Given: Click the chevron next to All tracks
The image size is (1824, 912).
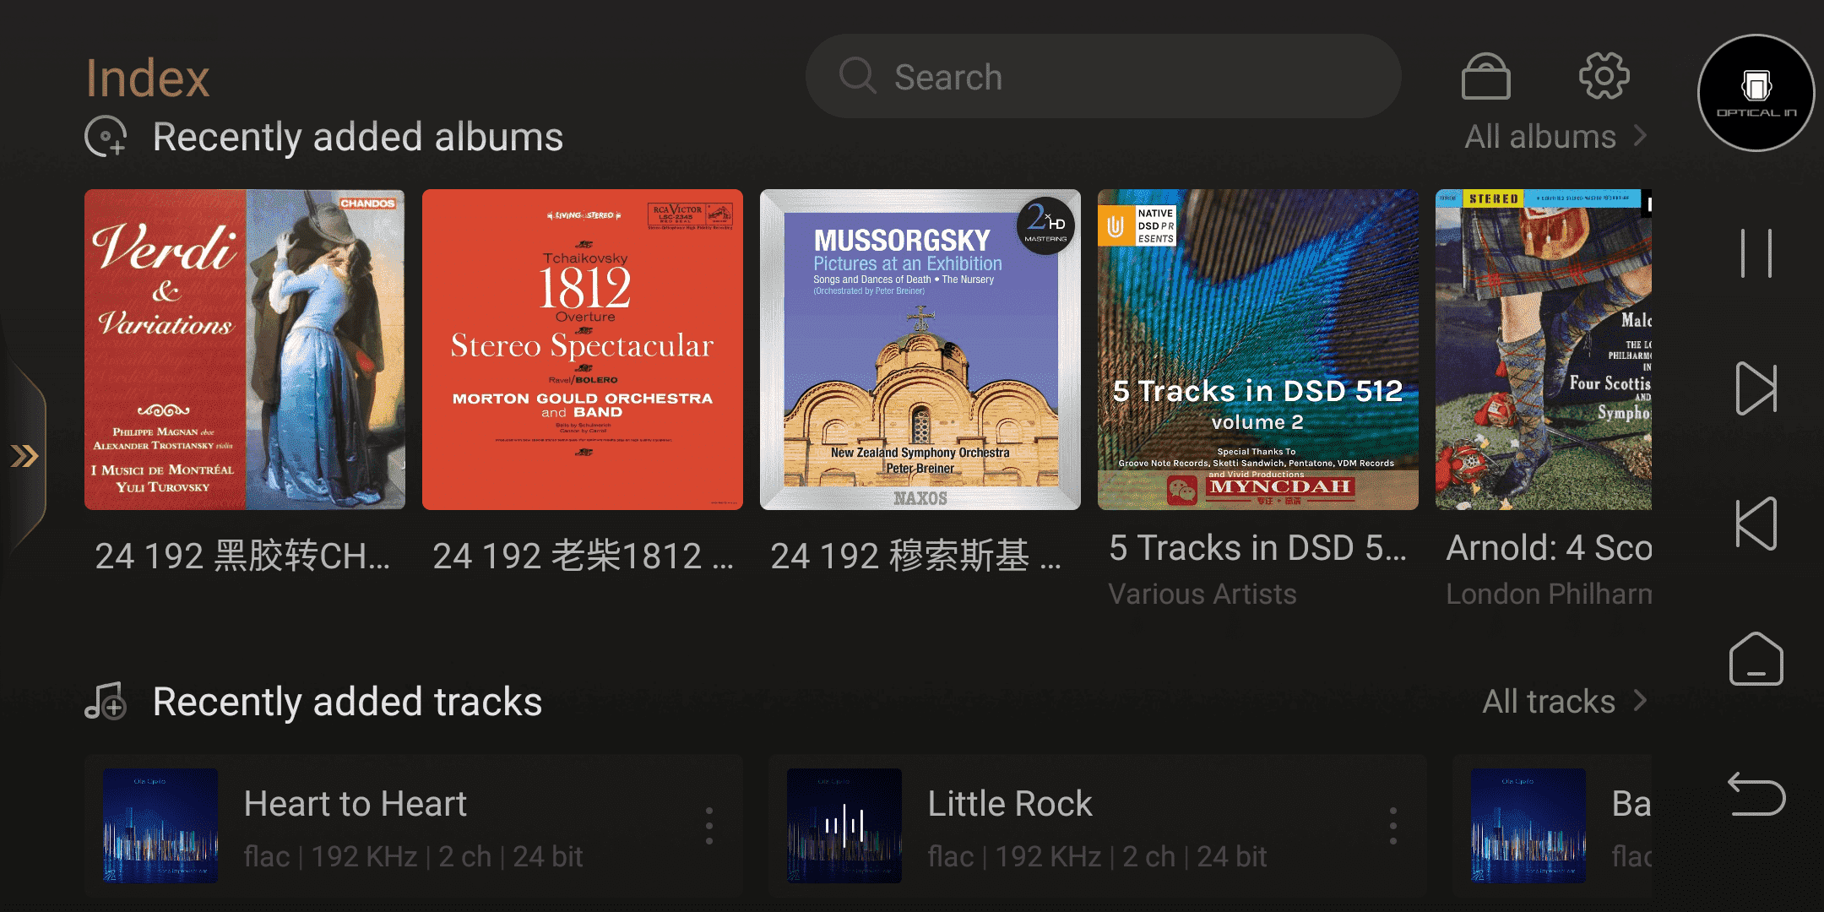Looking at the screenshot, I should pos(1640,701).
